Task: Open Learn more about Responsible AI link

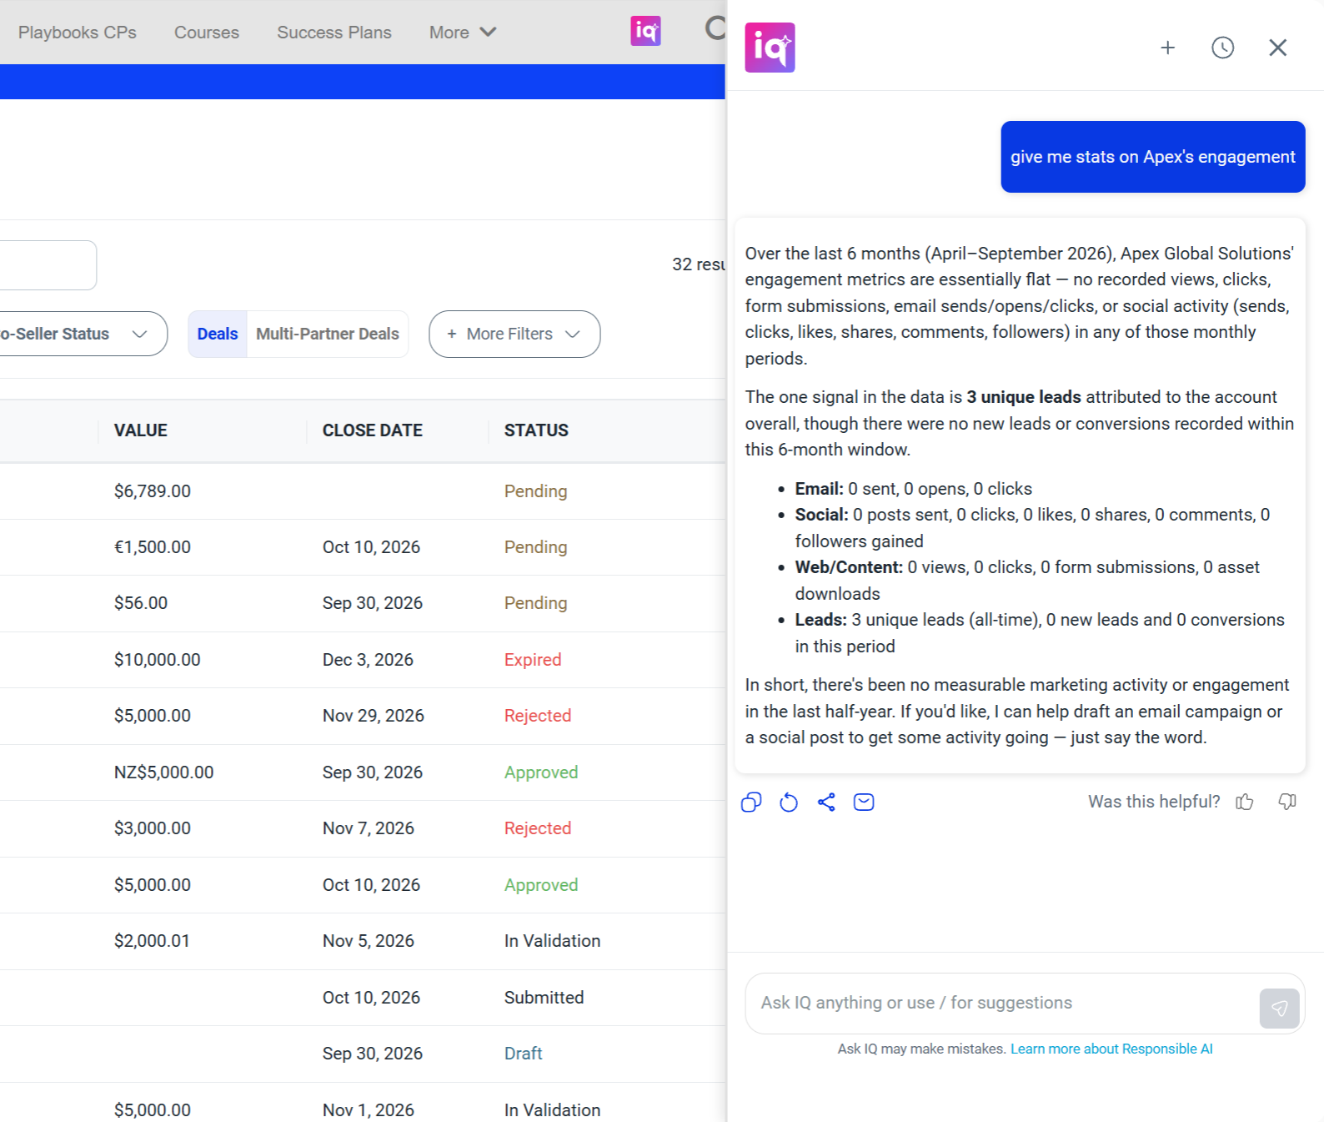Action: [1111, 1049]
